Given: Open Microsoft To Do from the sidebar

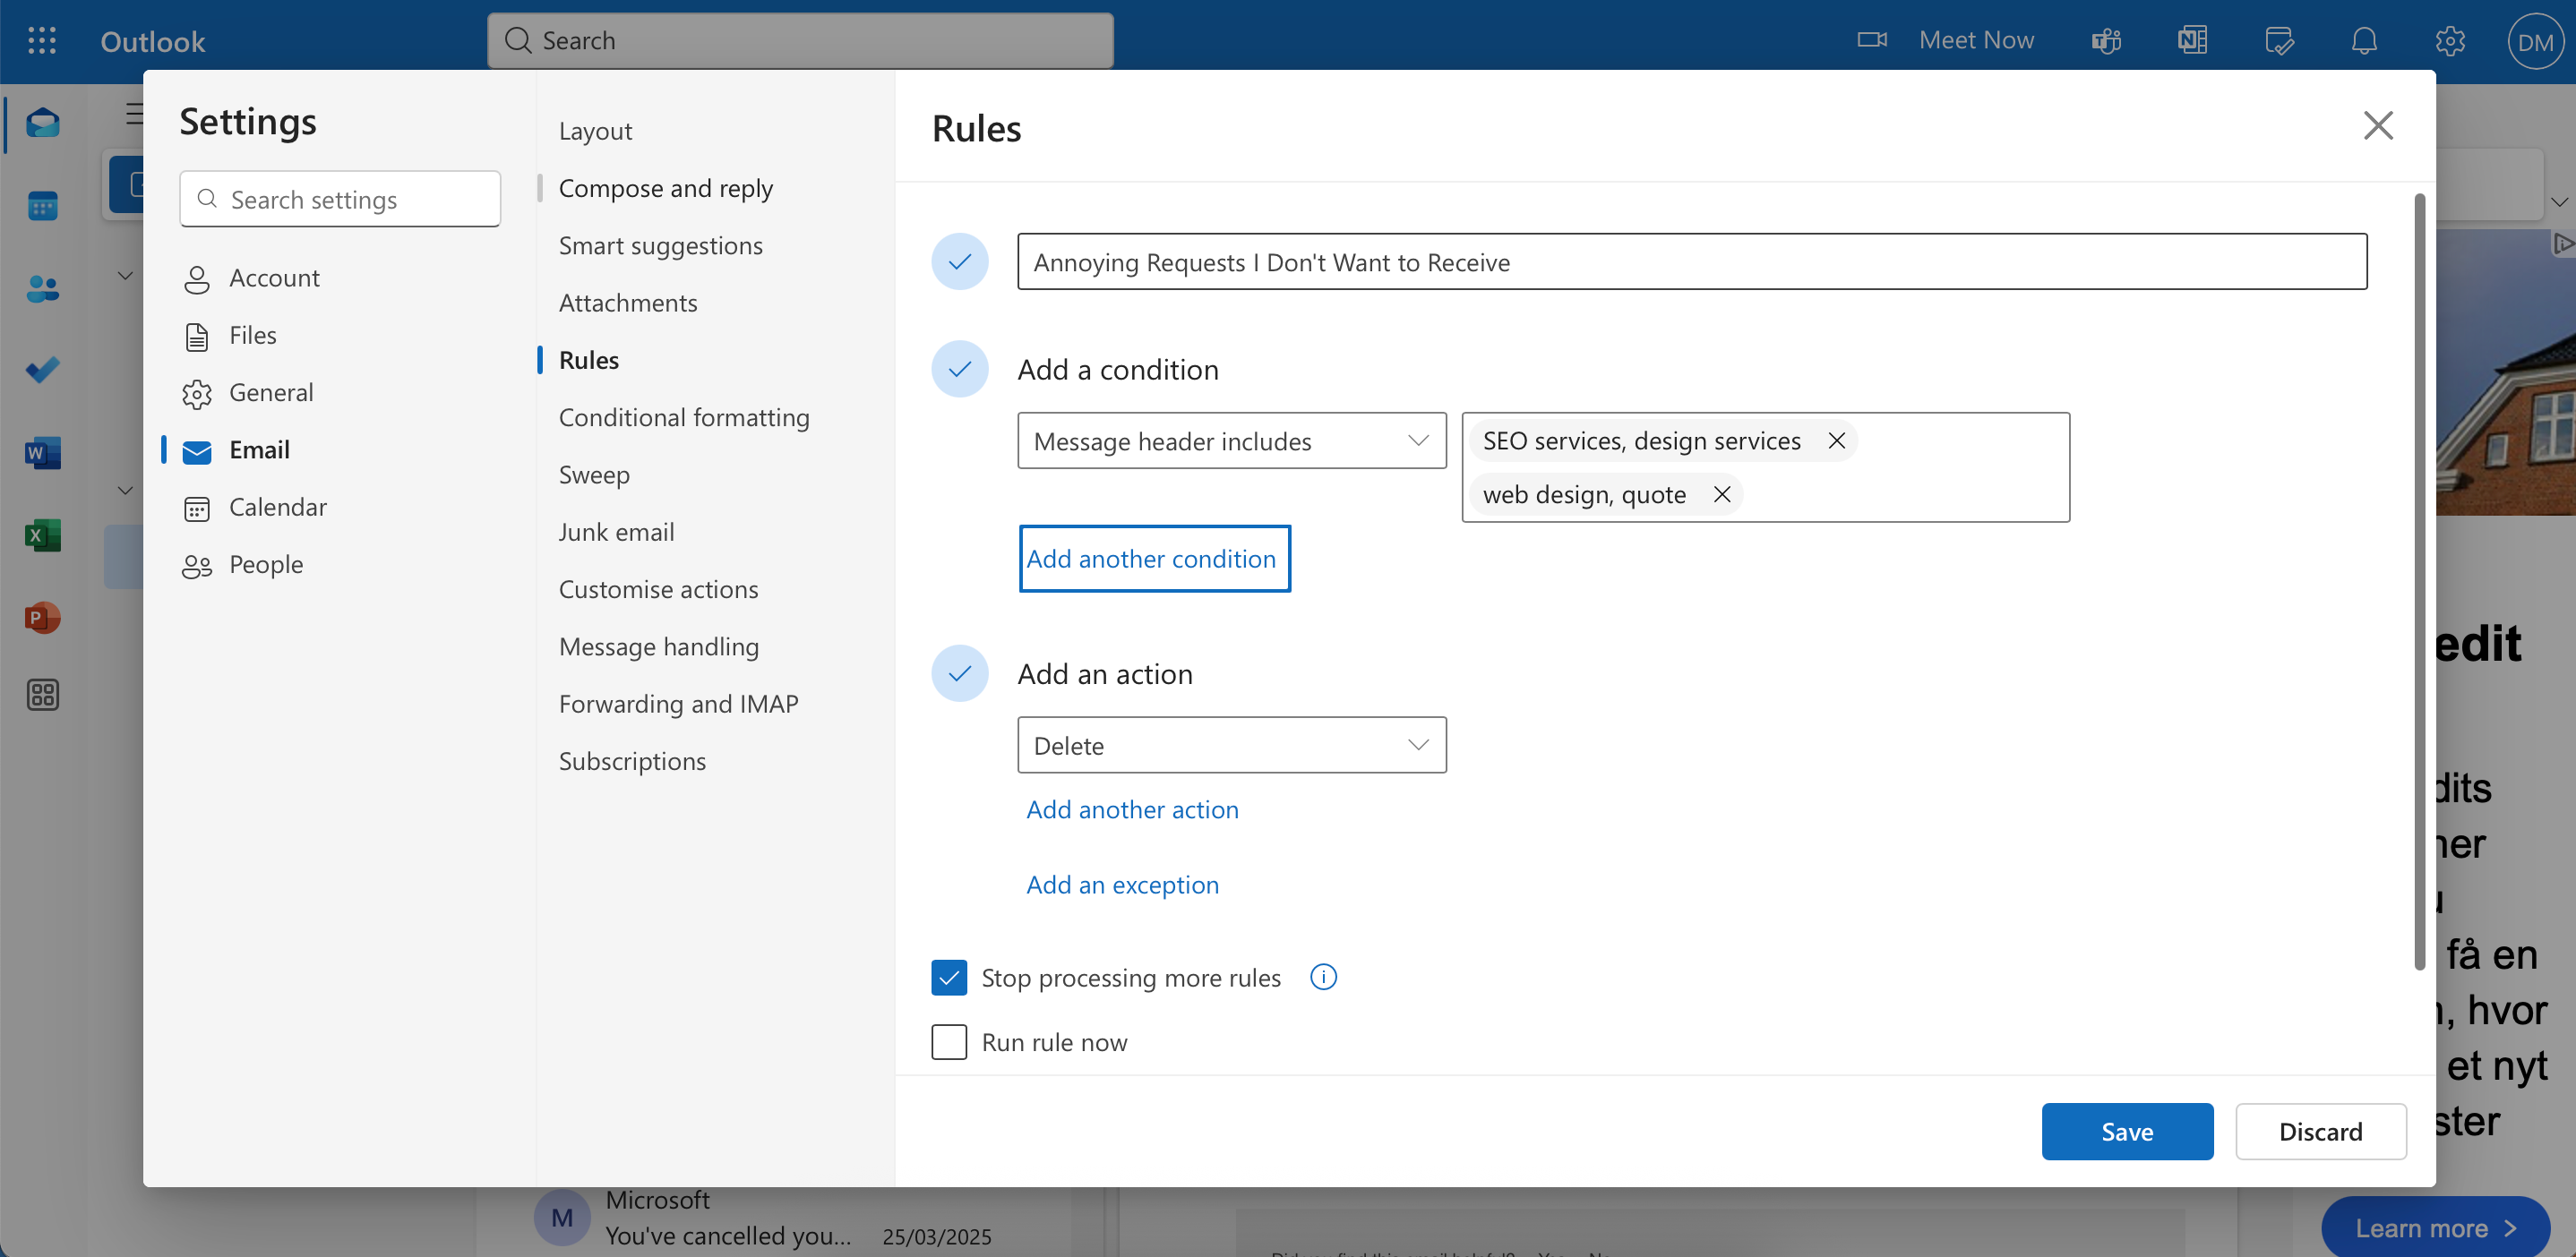Looking at the screenshot, I should 42,370.
